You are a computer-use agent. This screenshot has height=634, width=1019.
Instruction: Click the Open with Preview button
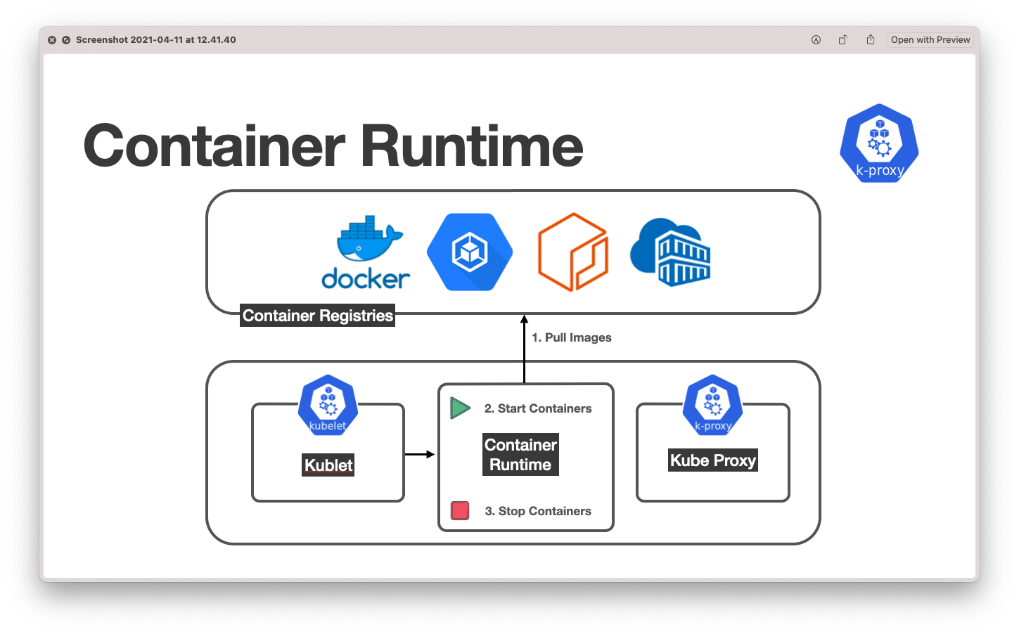click(930, 40)
